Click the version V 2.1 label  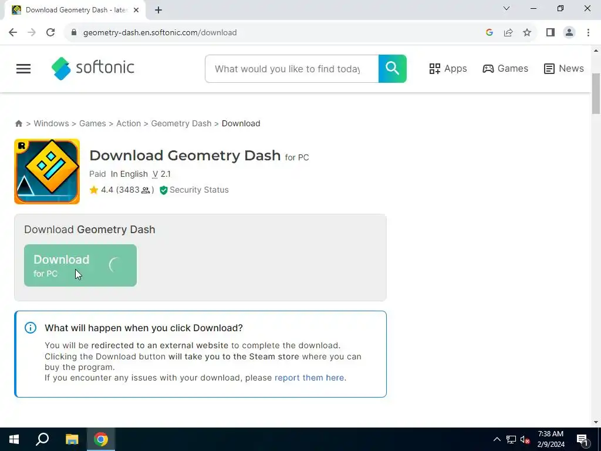161,174
